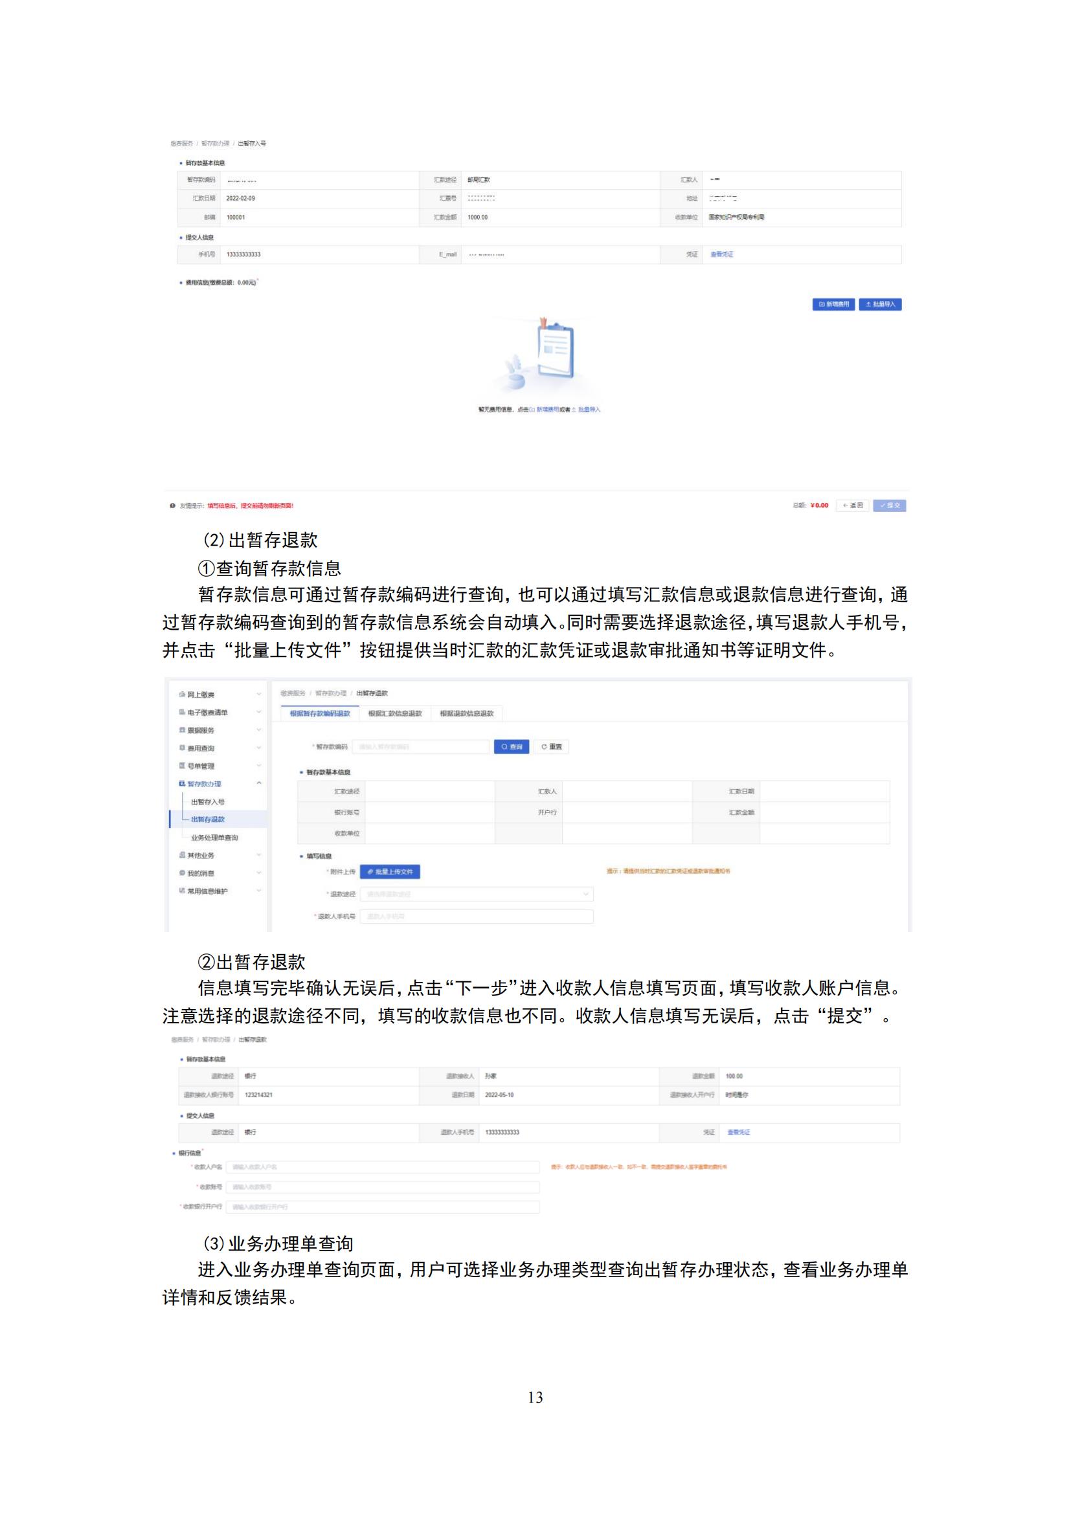Select the 出暂存入号 submenu item
Image resolution: width=1071 pixels, height=1514 pixels.
(208, 802)
